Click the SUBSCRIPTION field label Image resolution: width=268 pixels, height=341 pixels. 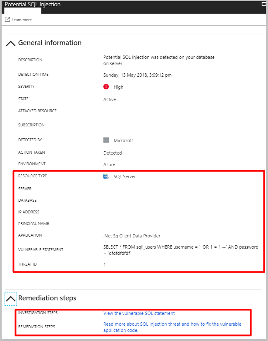[x=31, y=125]
